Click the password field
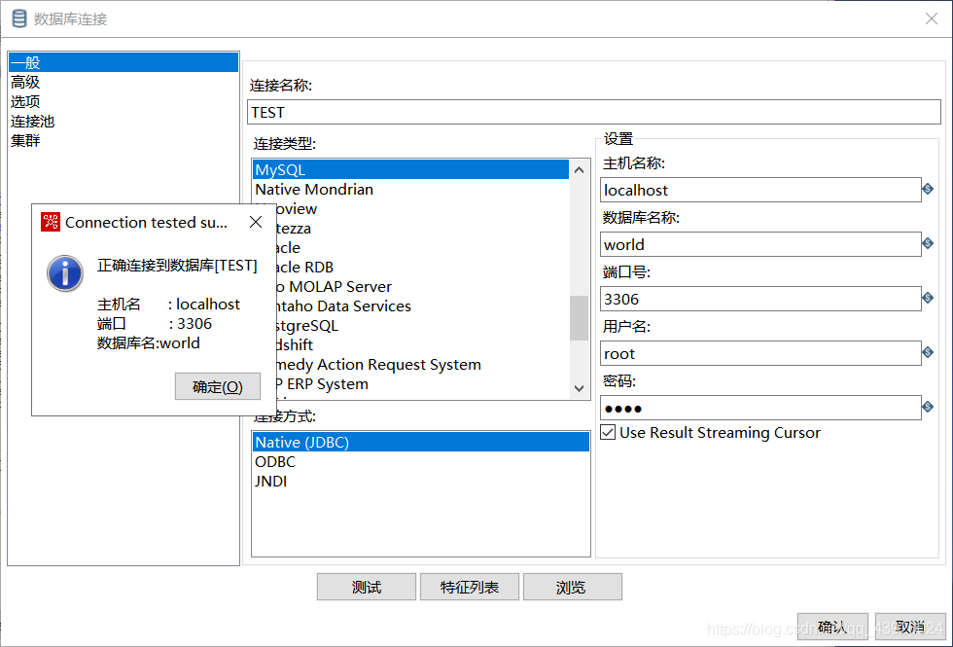Image resolution: width=953 pixels, height=647 pixels. click(x=760, y=408)
